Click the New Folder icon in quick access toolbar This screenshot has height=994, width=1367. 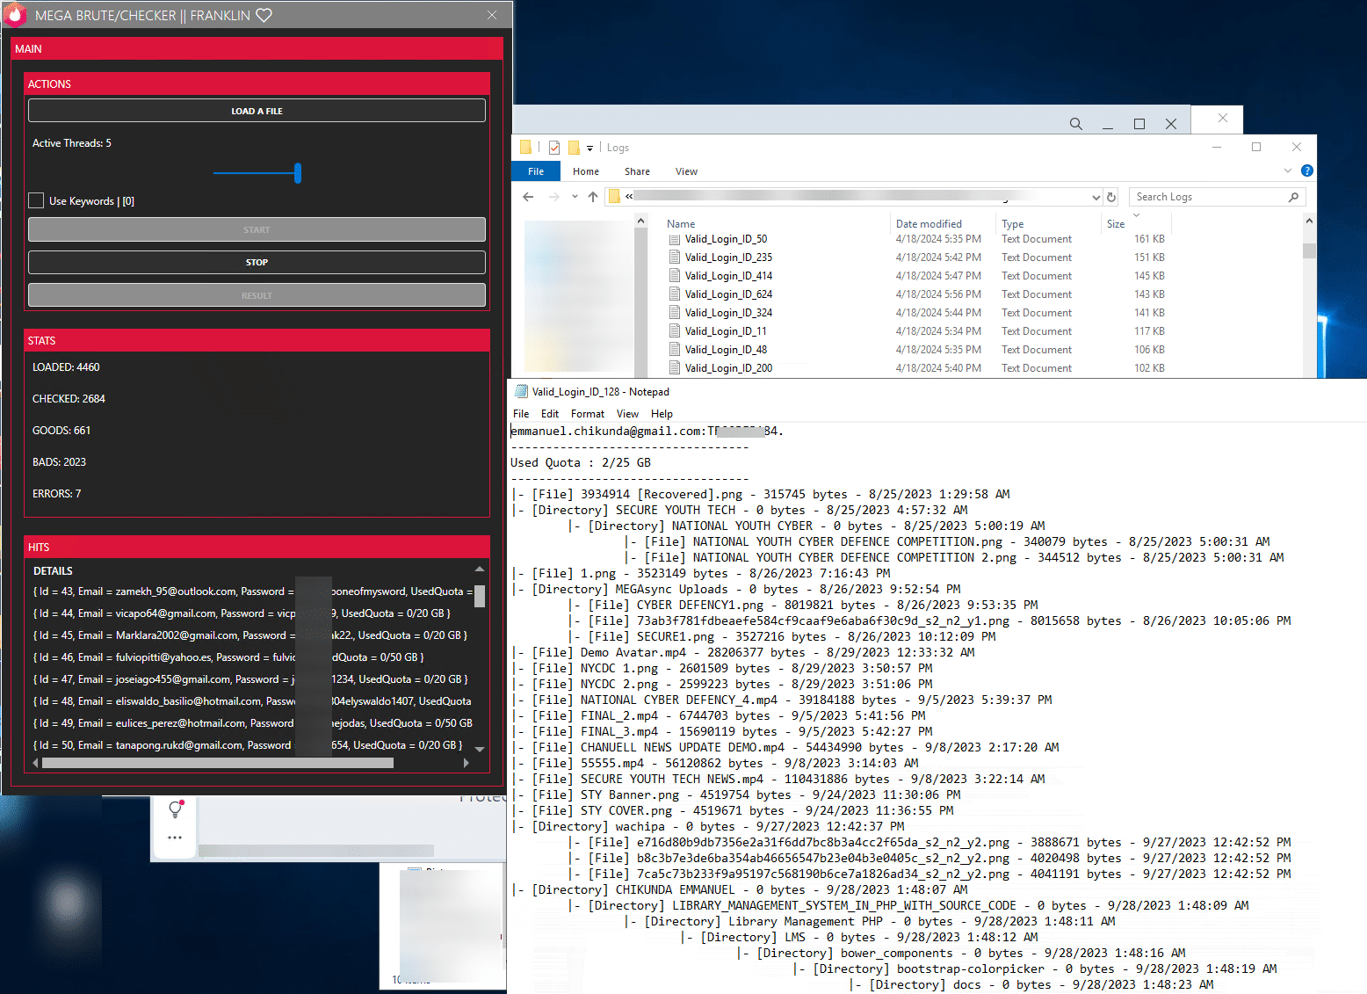click(574, 148)
